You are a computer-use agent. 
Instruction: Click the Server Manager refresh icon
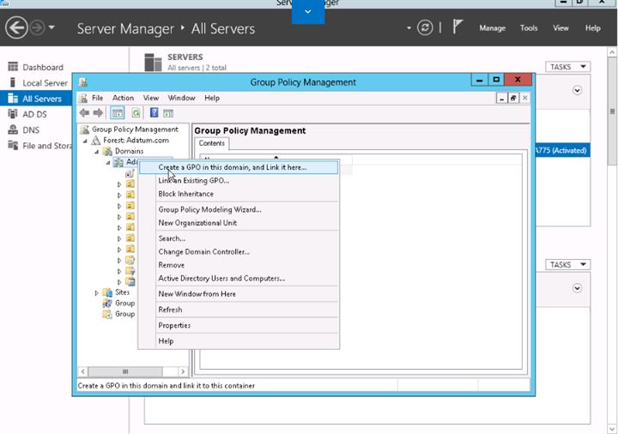click(425, 28)
